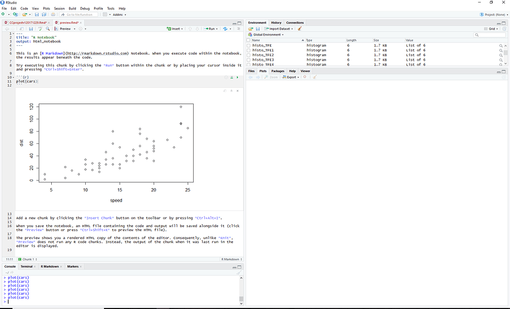This screenshot has height=309, width=510.
Task: Click the go to previous chunk arrow
Action: pyautogui.click(x=190, y=29)
